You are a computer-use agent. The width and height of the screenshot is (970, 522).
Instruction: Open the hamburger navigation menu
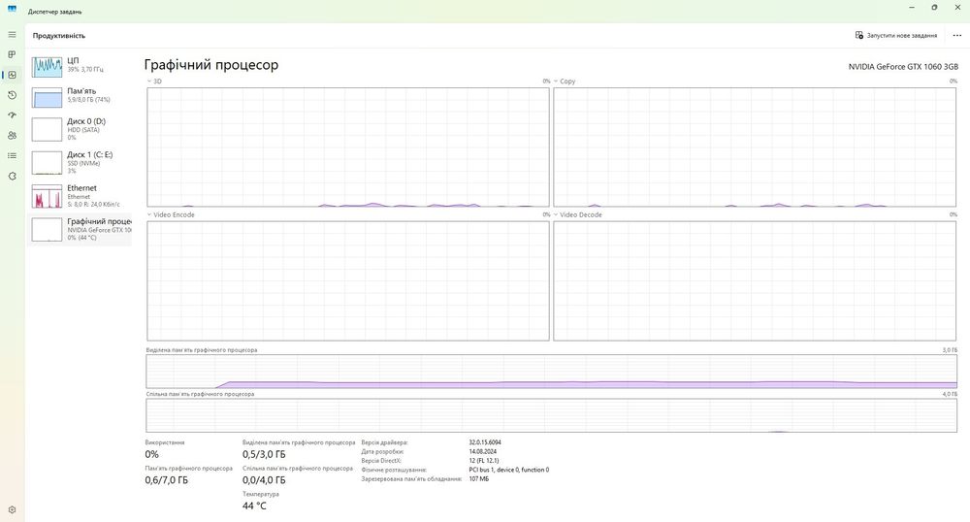12,35
